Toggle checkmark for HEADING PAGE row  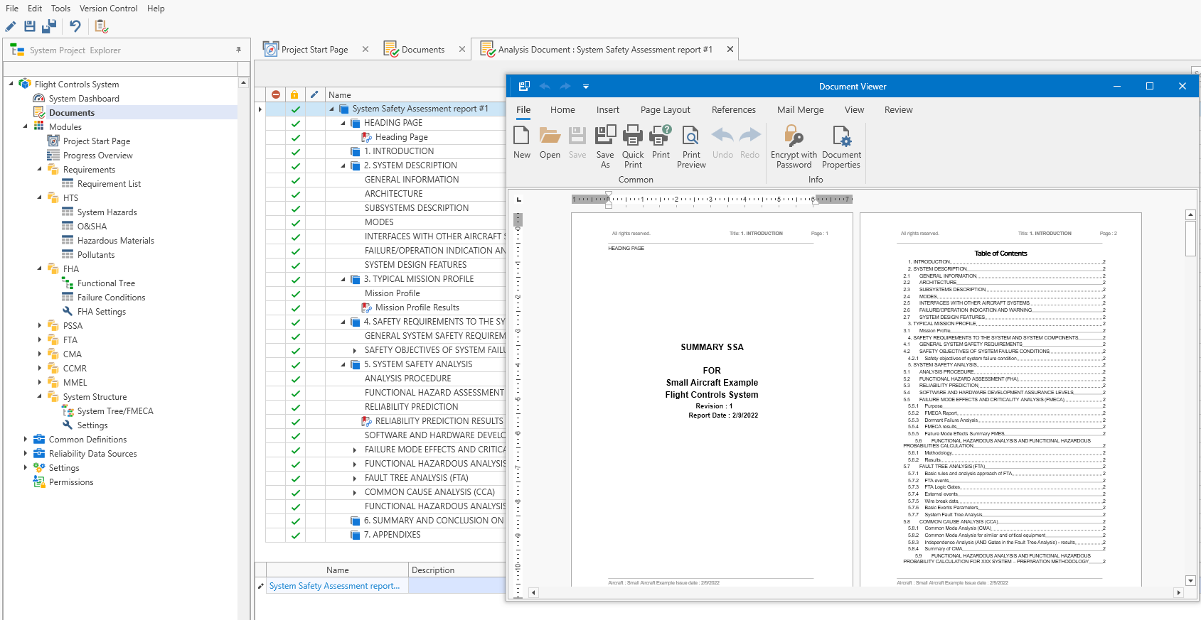295,124
